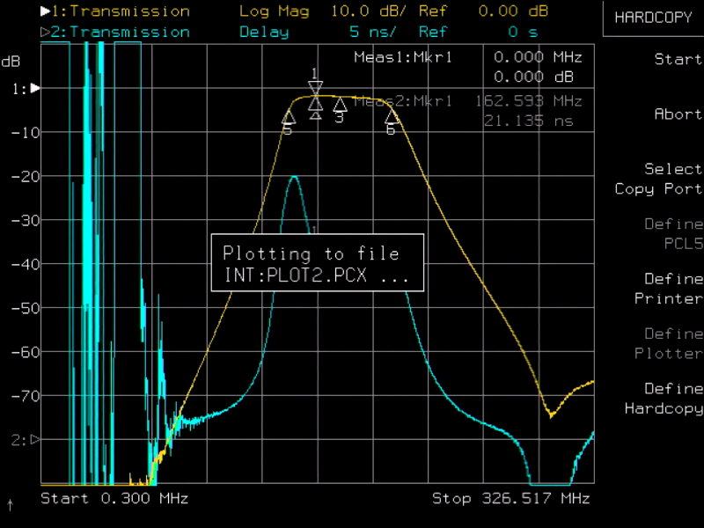
Task: Click marker 6 triangle on the passband's right edge
Action: pyautogui.click(x=392, y=116)
